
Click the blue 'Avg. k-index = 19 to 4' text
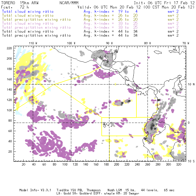pos(111,11)
